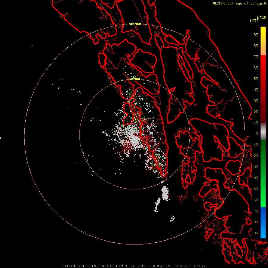
Task: Click the -10 scale value
Action: tap(255, 145)
